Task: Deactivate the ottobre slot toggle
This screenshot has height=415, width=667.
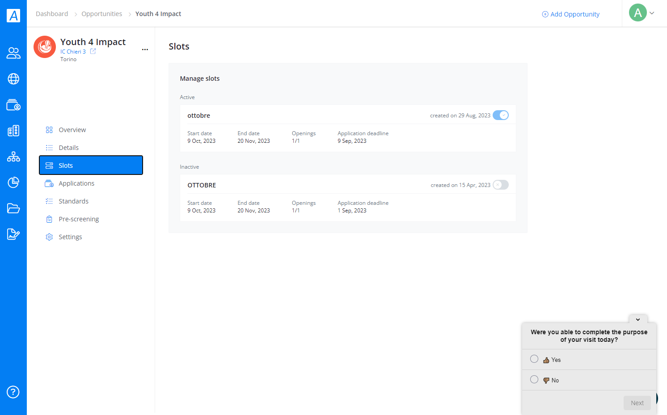Action: pyautogui.click(x=501, y=115)
